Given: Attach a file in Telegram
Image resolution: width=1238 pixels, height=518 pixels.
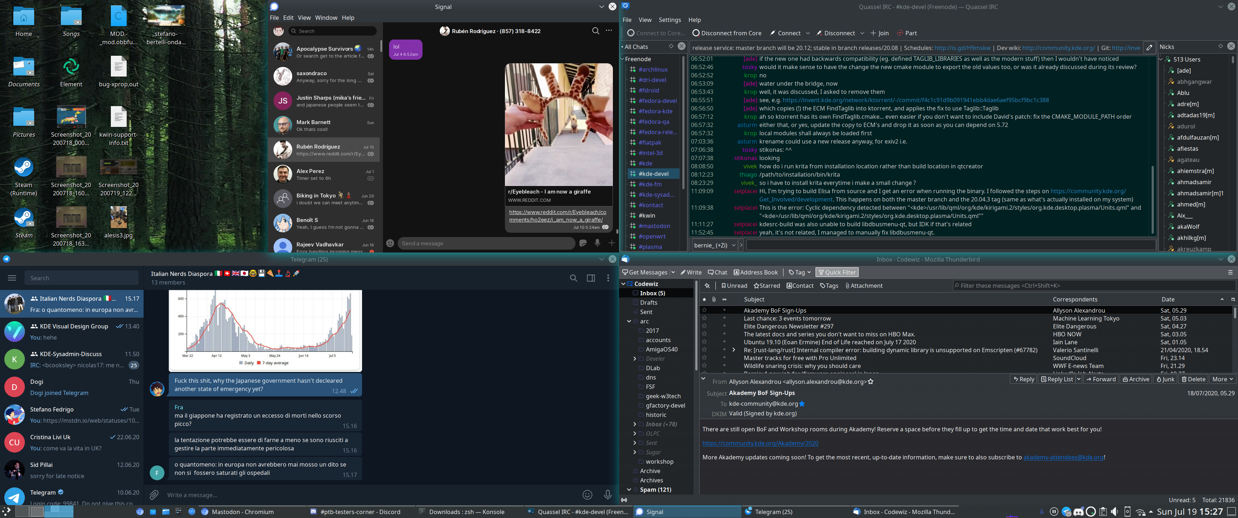Looking at the screenshot, I should coord(154,495).
